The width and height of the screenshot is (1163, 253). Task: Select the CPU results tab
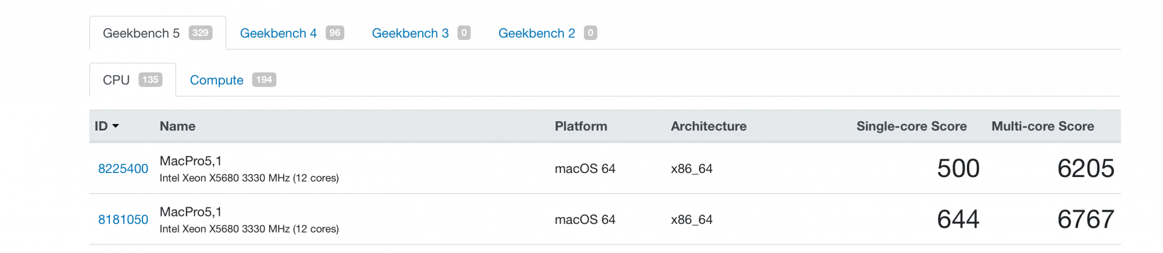point(116,80)
